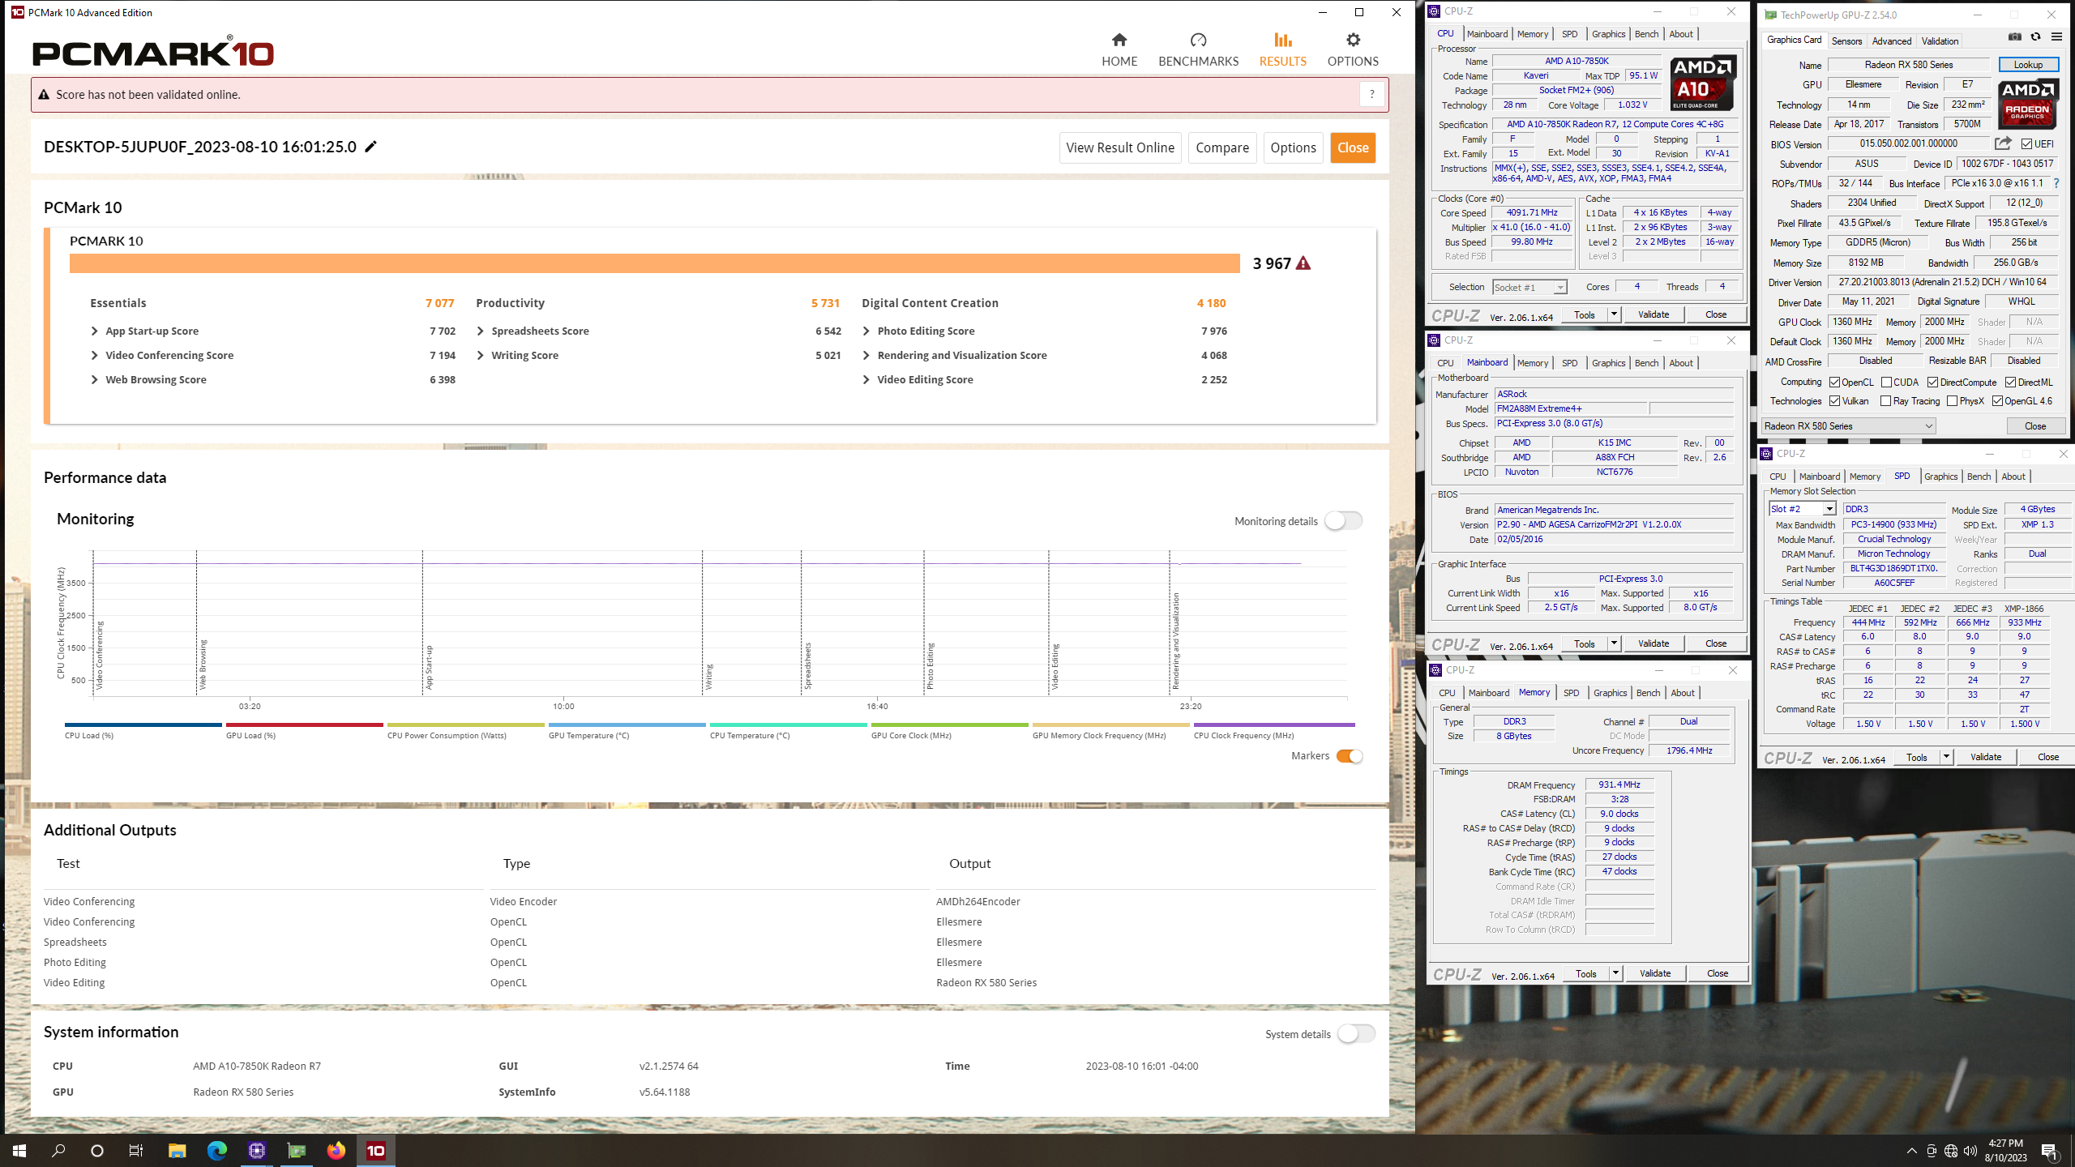Open the BENCHMARKS gauge icon
The width and height of the screenshot is (2075, 1167).
point(1198,40)
